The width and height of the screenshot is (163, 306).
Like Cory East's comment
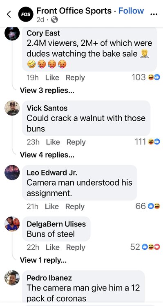point(52,78)
